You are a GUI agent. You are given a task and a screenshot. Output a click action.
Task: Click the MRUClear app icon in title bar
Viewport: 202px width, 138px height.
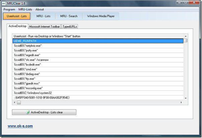4,3
